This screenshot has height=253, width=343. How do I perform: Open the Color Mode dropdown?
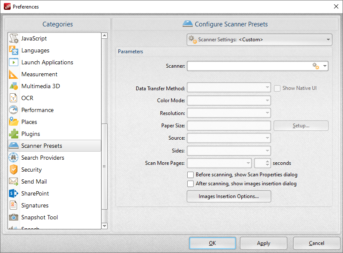click(229, 101)
